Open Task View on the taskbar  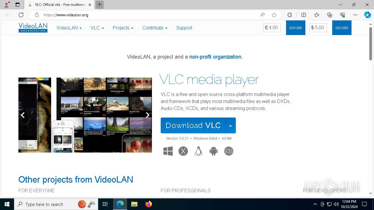point(105,204)
